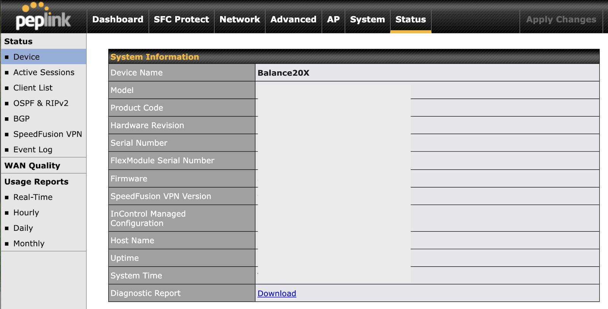Open the AP tab
Image resolution: width=608 pixels, height=309 pixels.
pyautogui.click(x=333, y=19)
